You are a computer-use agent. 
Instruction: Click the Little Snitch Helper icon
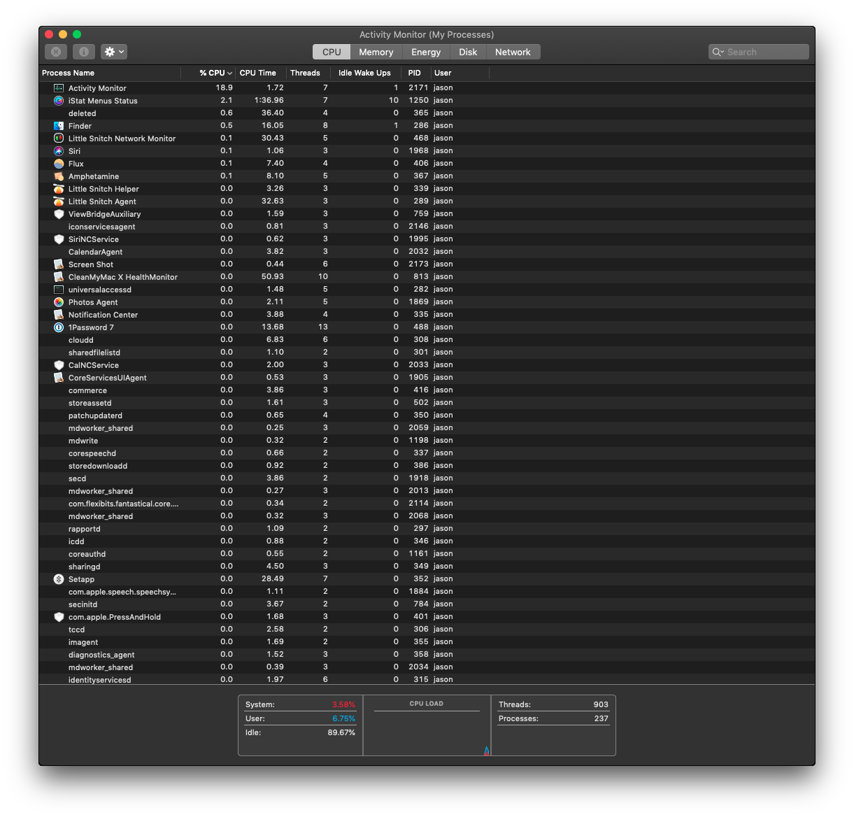point(59,189)
